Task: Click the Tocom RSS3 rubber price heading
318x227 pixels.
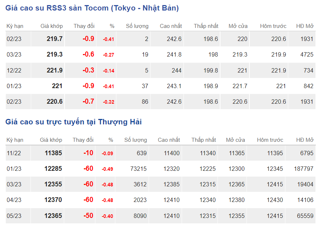Action: (x=92, y=8)
